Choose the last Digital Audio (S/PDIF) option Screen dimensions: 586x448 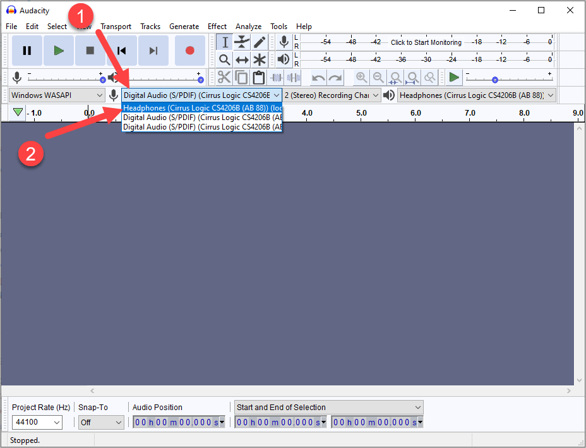202,127
